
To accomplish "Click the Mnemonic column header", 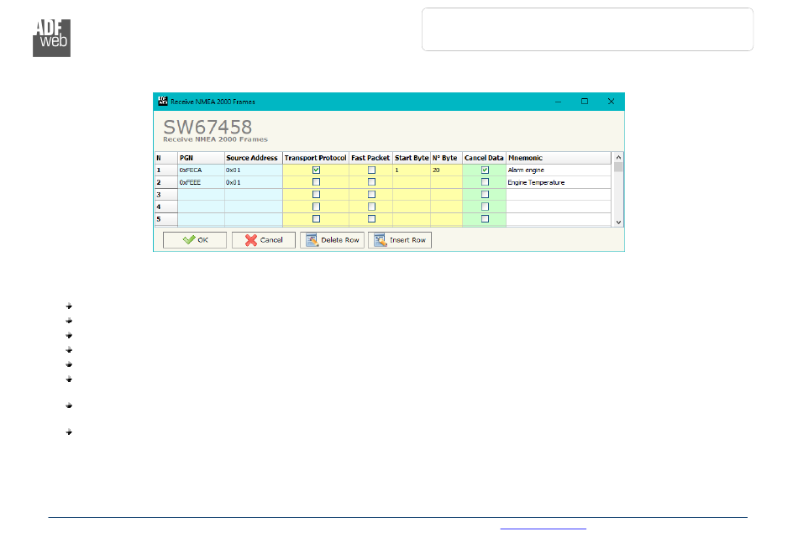I will [559, 158].
